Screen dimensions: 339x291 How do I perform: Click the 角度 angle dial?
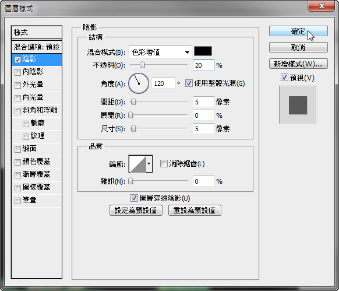(139, 83)
